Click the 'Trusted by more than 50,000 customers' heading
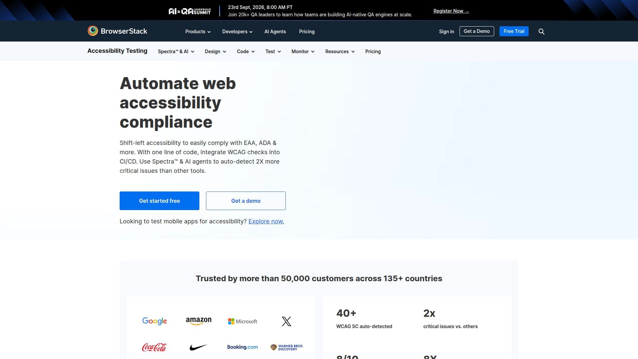The image size is (638, 359). (x=319, y=279)
